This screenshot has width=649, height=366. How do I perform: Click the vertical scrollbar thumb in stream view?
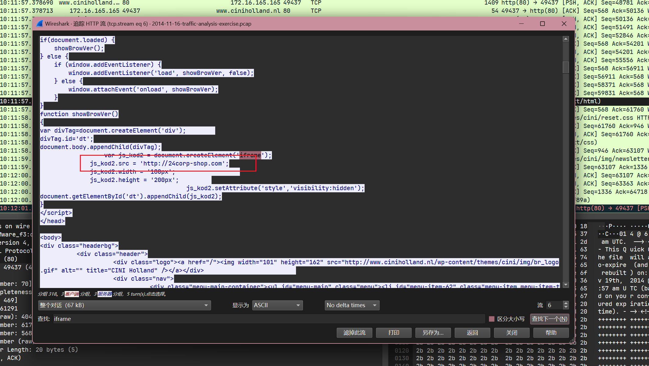(566, 67)
